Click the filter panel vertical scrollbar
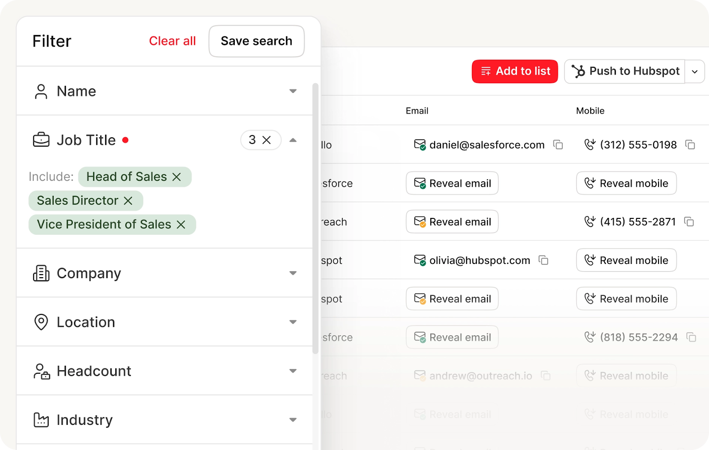 316,218
